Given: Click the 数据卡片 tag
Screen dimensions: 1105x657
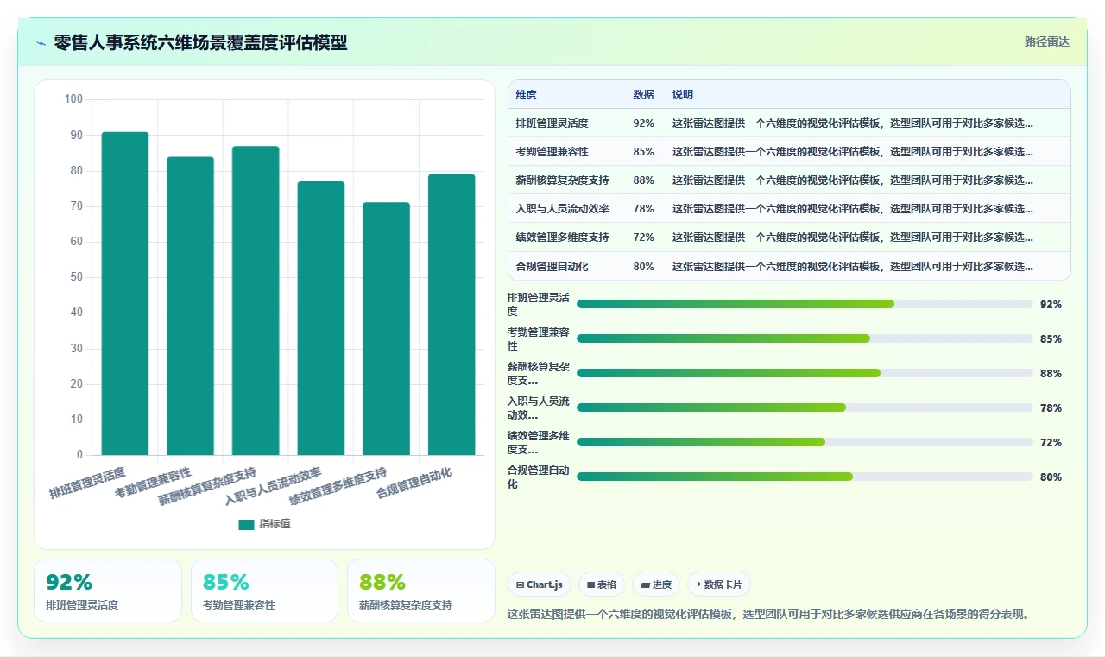Looking at the screenshot, I should click(x=719, y=584).
